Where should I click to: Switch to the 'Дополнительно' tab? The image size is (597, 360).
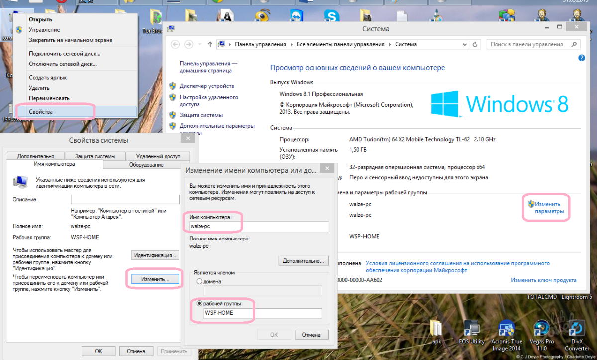(35, 156)
